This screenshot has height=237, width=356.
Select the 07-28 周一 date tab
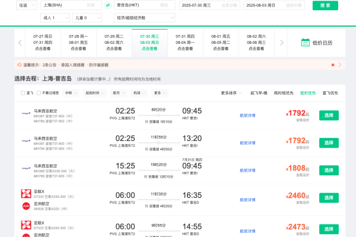[78, 43]
